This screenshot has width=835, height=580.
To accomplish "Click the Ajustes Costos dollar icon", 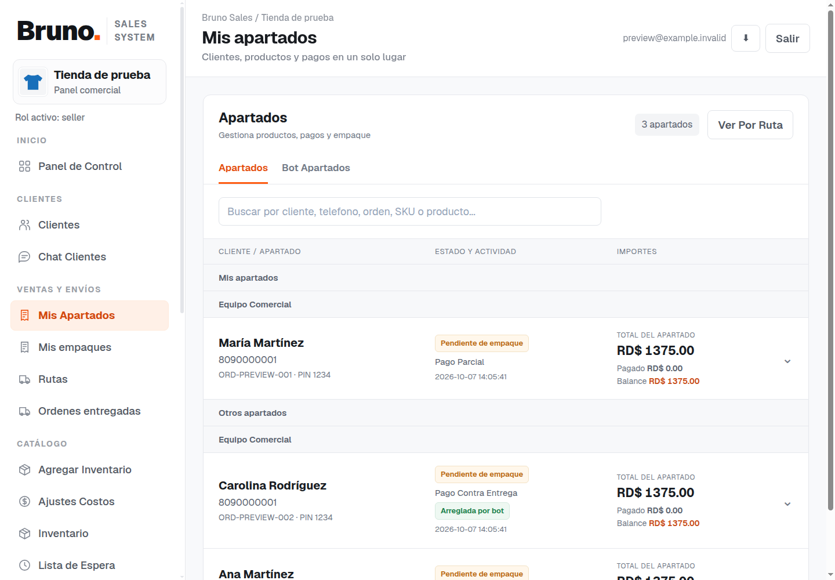I will point(24,502).
